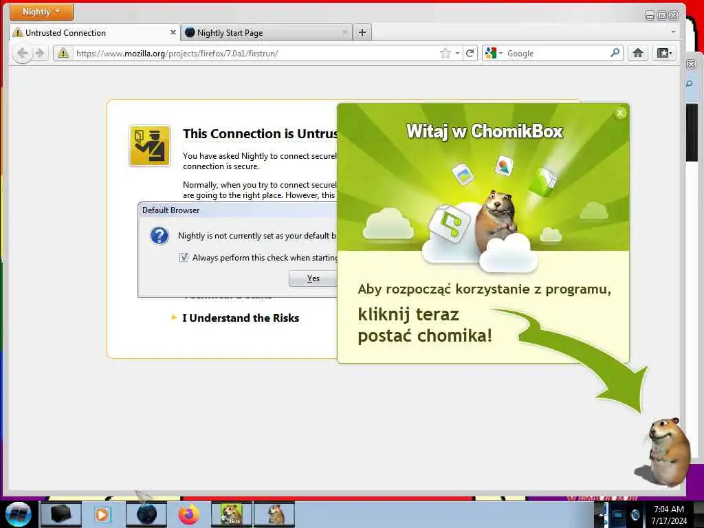Switch to the Nightly Start Page tab
This screenshot has height=528, width=704.
pos(267,33)
